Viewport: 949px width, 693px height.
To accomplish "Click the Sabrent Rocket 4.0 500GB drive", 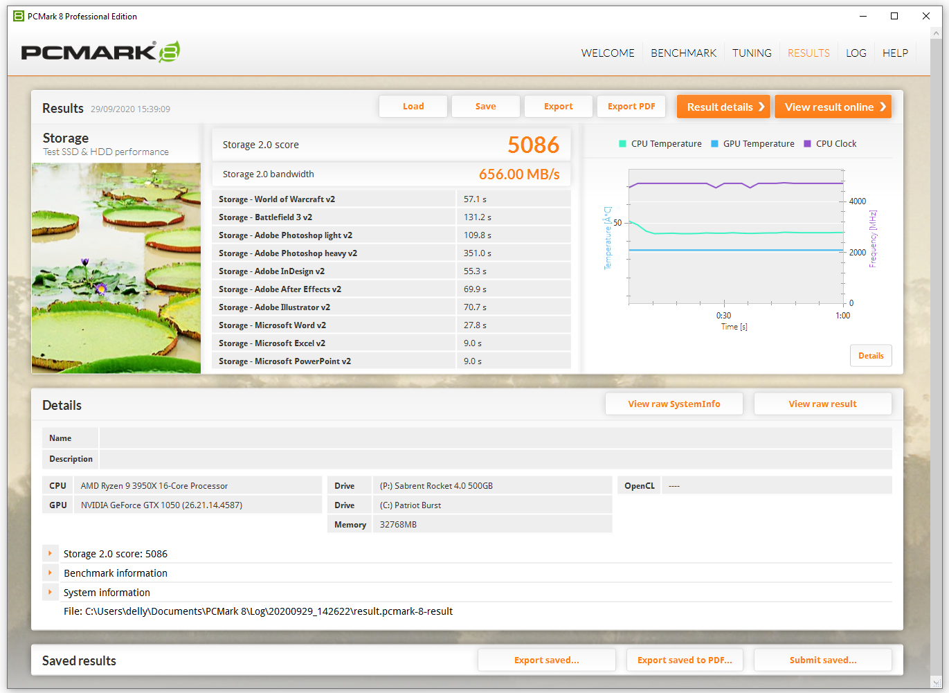I will 436,486.
